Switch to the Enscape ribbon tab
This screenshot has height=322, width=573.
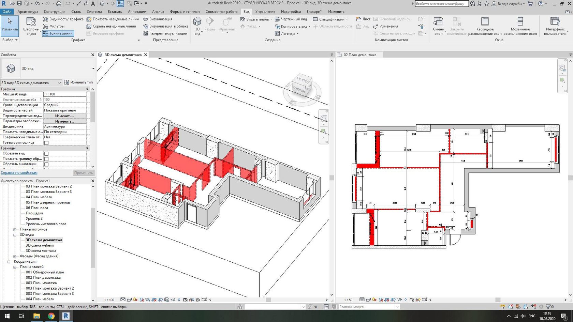pyautogui.click(x=314, y=12)
